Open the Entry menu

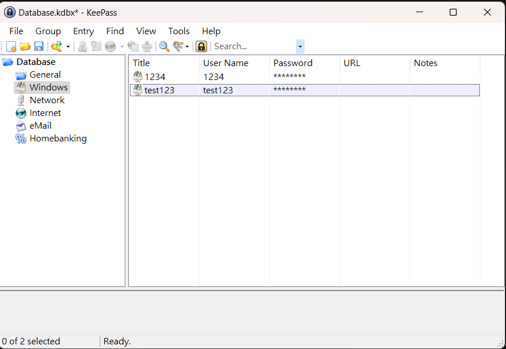pos(84,31)
